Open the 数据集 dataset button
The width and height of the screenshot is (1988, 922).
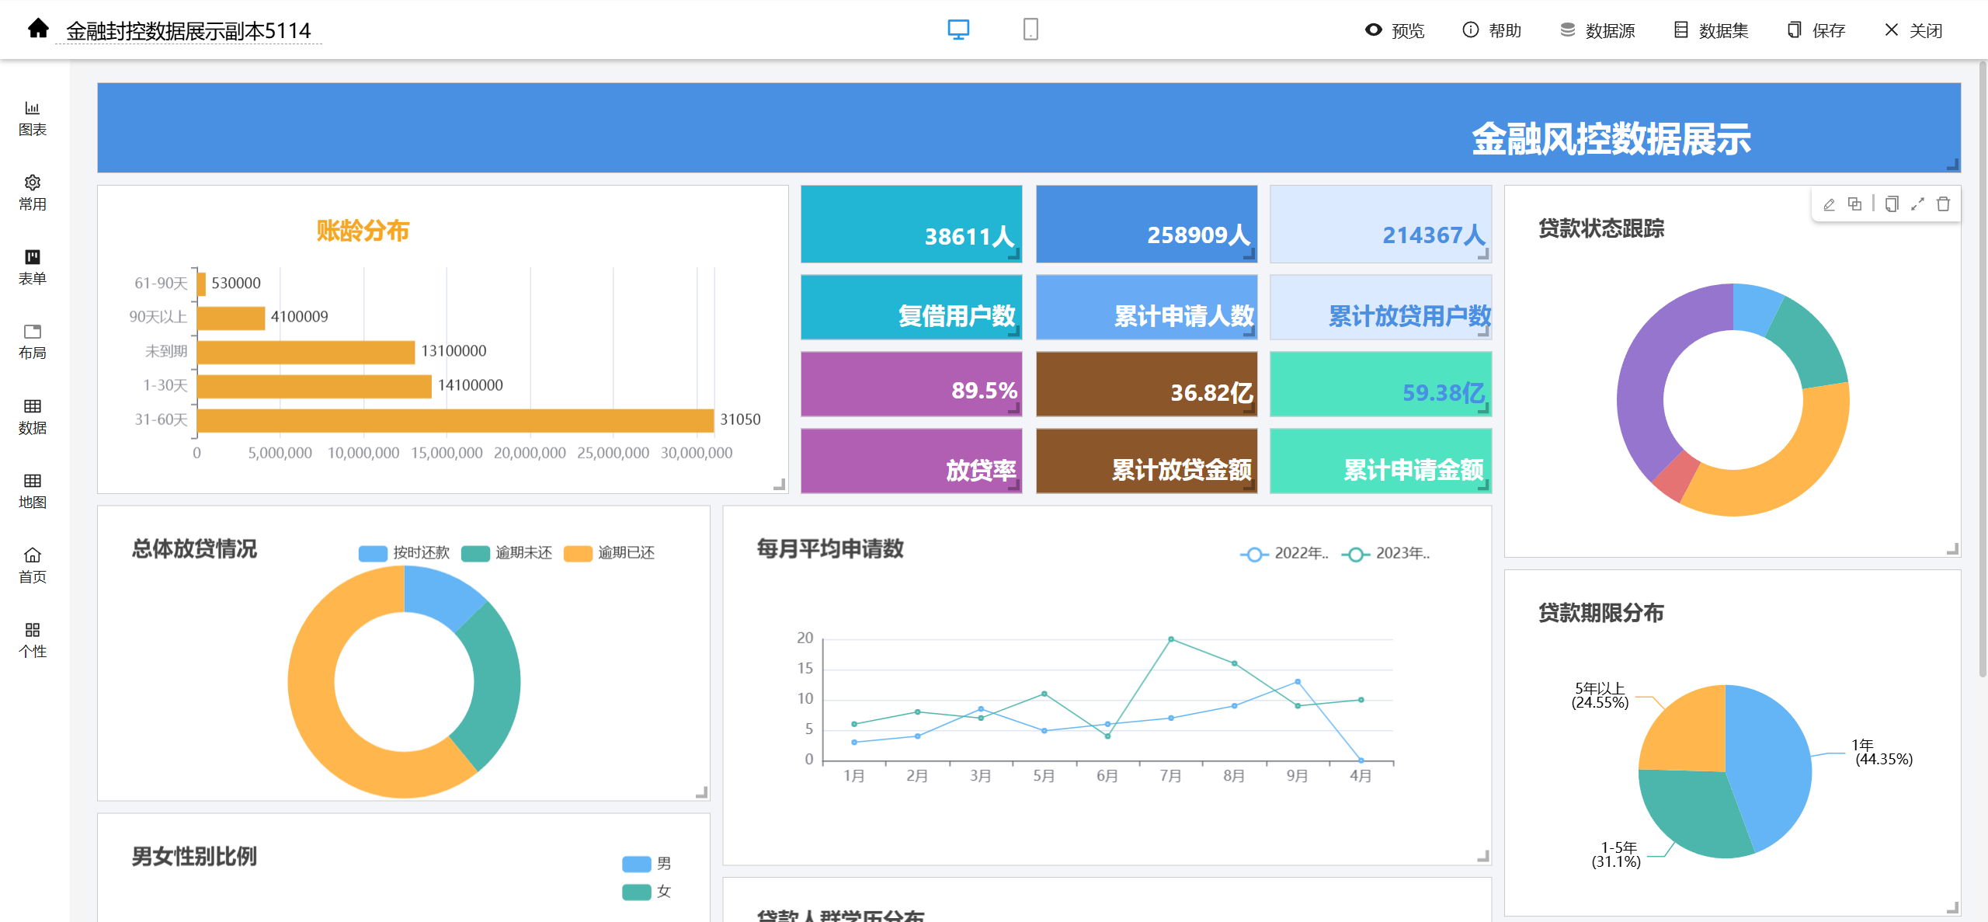[x=1711, y=30]
